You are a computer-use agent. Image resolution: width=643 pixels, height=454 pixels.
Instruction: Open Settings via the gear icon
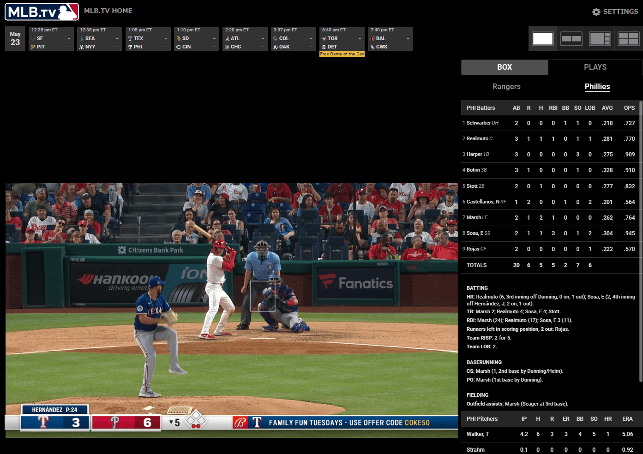tap(596, 12)
